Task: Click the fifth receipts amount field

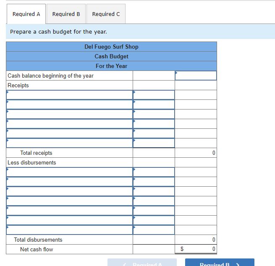Action: pyautogui.click(x=154, y=133)
